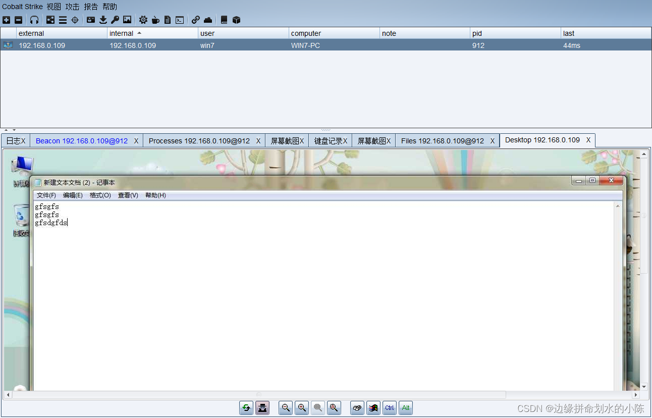Sort sessions by pid column header
Image resolution: width=652 pixels, height=418 pixels.
pyautogui.click(x=515, y=33)
